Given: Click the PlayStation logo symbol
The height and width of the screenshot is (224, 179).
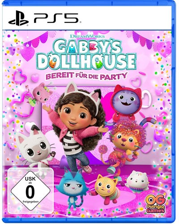Looking at the screenshot, I should tap(18, 18).
